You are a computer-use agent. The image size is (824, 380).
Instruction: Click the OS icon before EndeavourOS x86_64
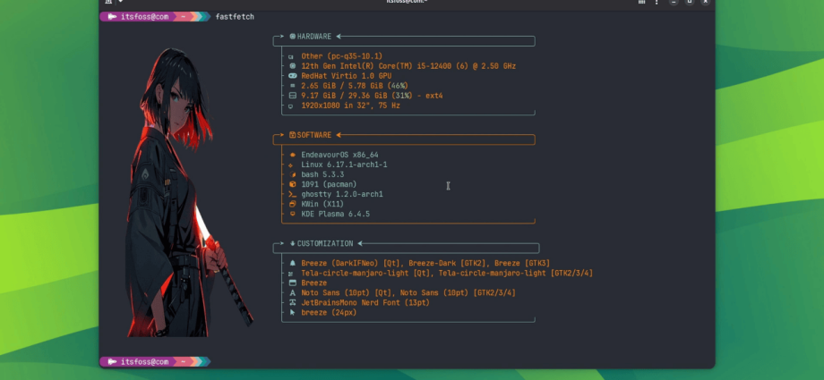coord(293,156)
